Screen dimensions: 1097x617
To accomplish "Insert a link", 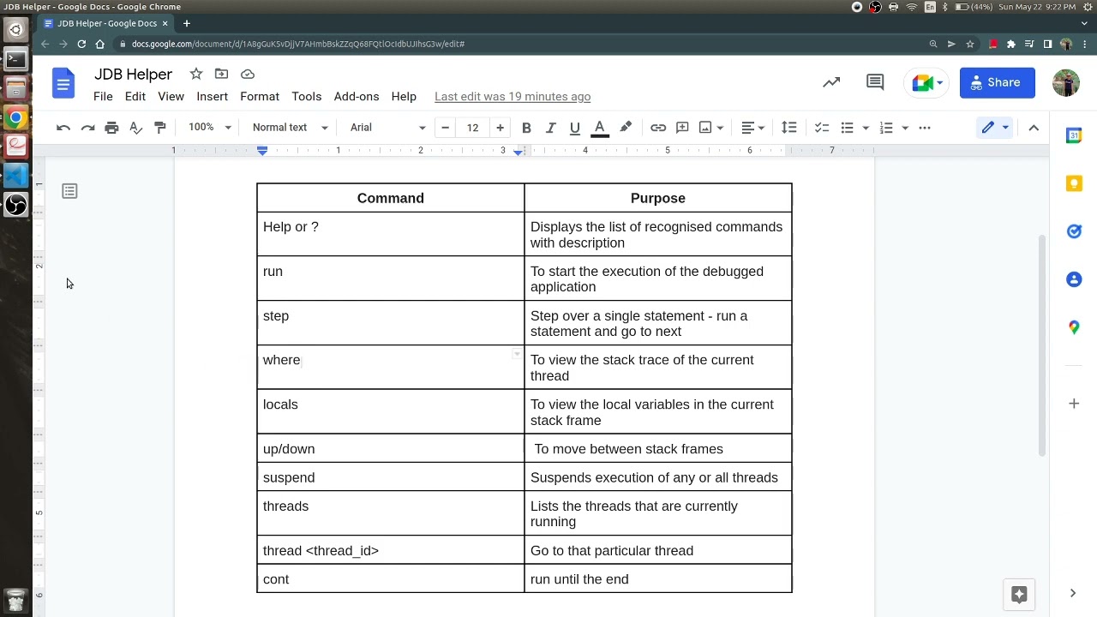I will coord(658,128).
